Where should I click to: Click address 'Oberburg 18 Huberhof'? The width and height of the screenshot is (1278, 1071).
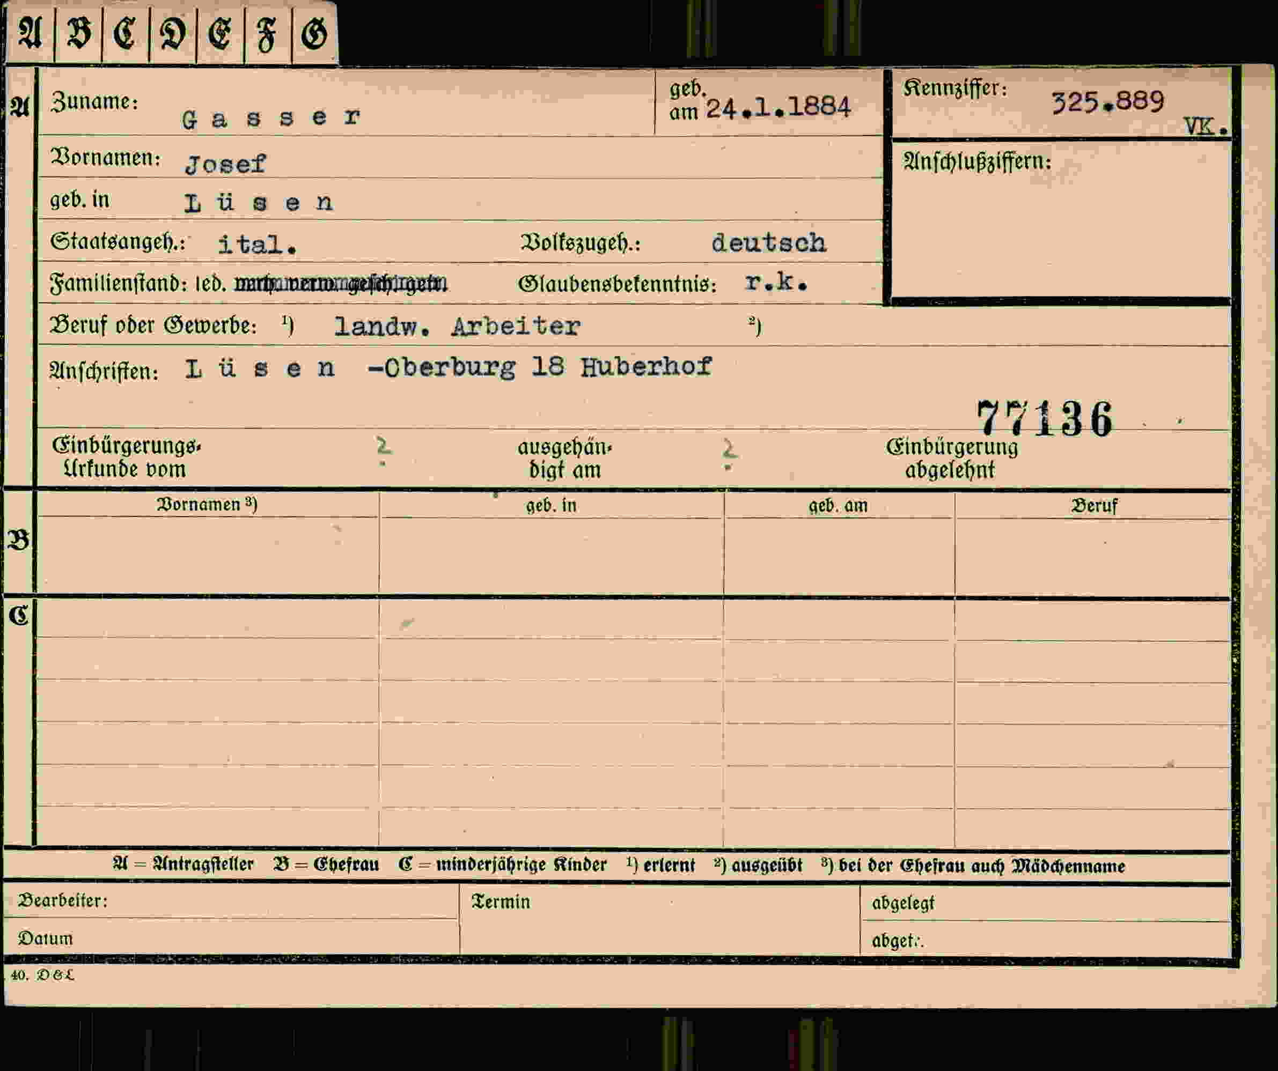[x=548, y=367]
